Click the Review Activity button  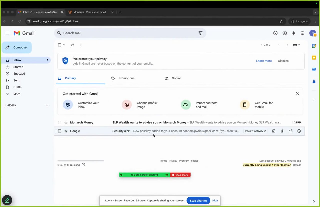click(255, 131)
